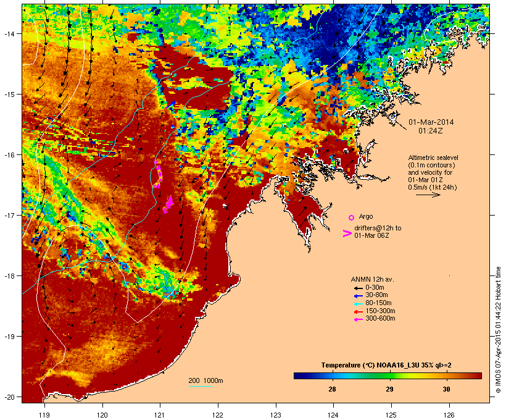Screen dimensions: 506x420
Task: Click the latitude label -18
Action: pyautogui.click(x=9, y=275)
